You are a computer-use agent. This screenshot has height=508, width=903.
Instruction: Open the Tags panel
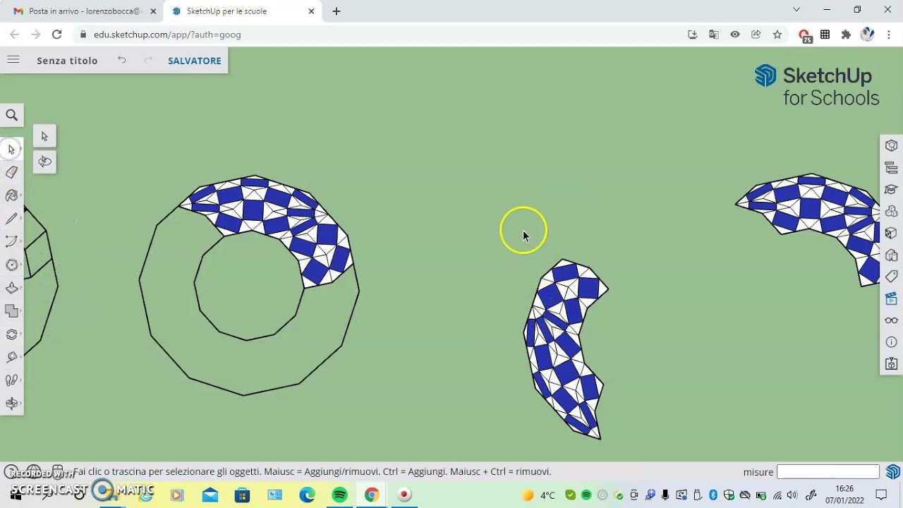[x=892, y=277]
